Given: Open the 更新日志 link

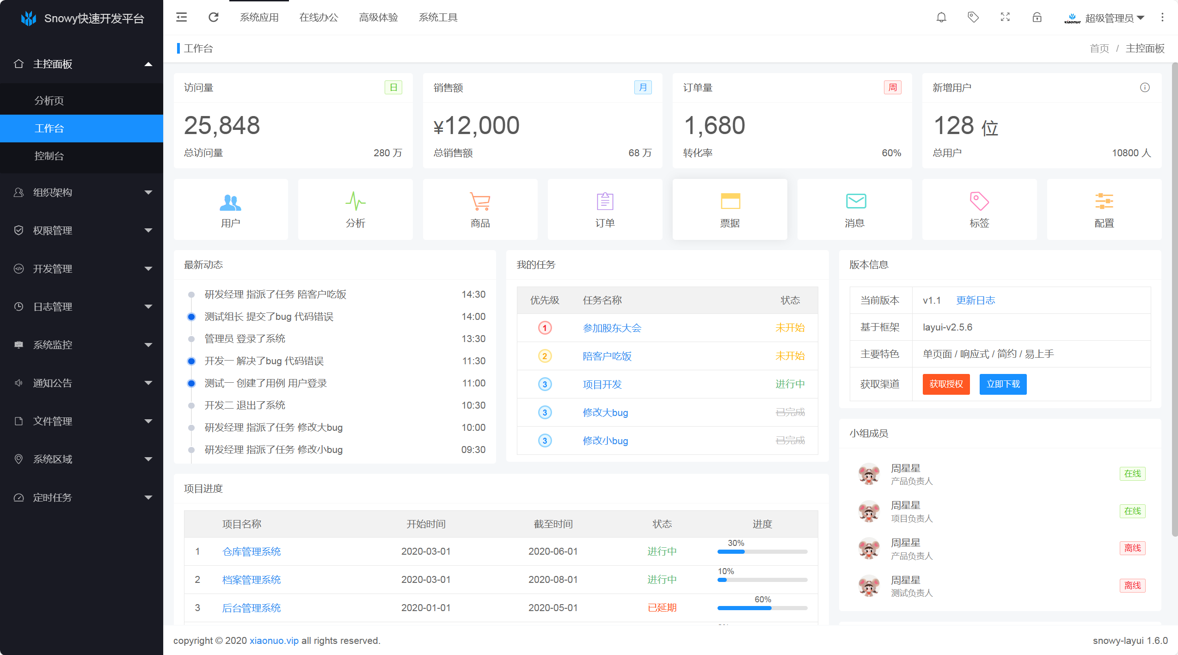Looking at the screenshot, I should click(x=976, y=300).
